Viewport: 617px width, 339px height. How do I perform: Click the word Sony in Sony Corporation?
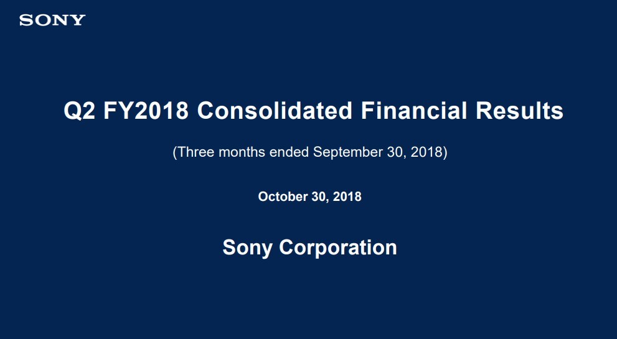[x=248, y=248]
